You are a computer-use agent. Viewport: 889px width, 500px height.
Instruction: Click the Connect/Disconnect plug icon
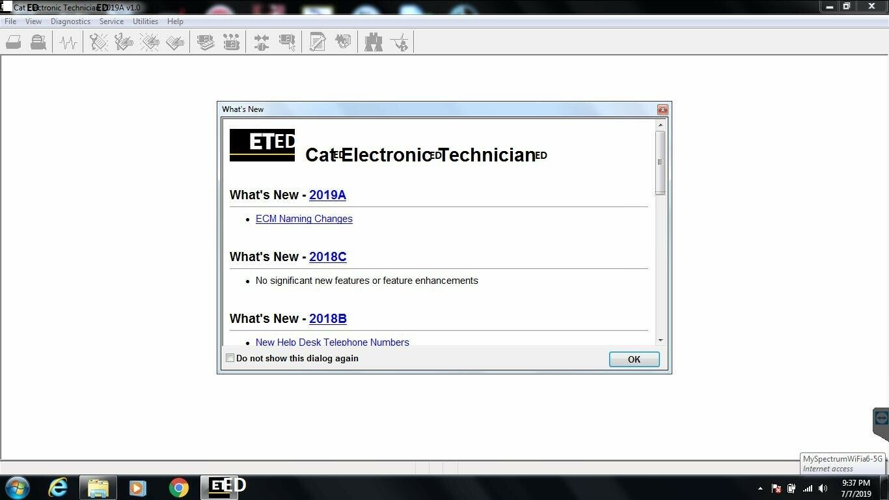[262, 43]
